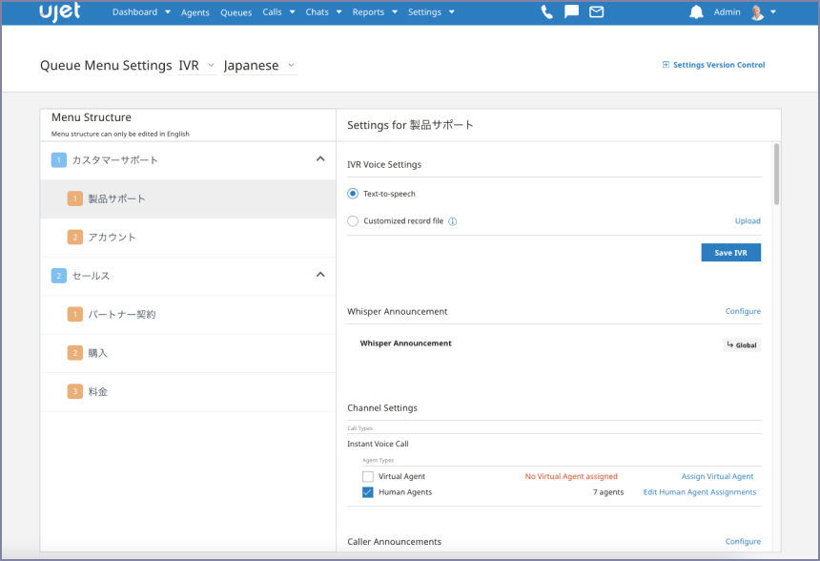Screen dimensions: 820x561
Task: Open the Admin account dropdown arrow
Action: [x=773, y=12]
